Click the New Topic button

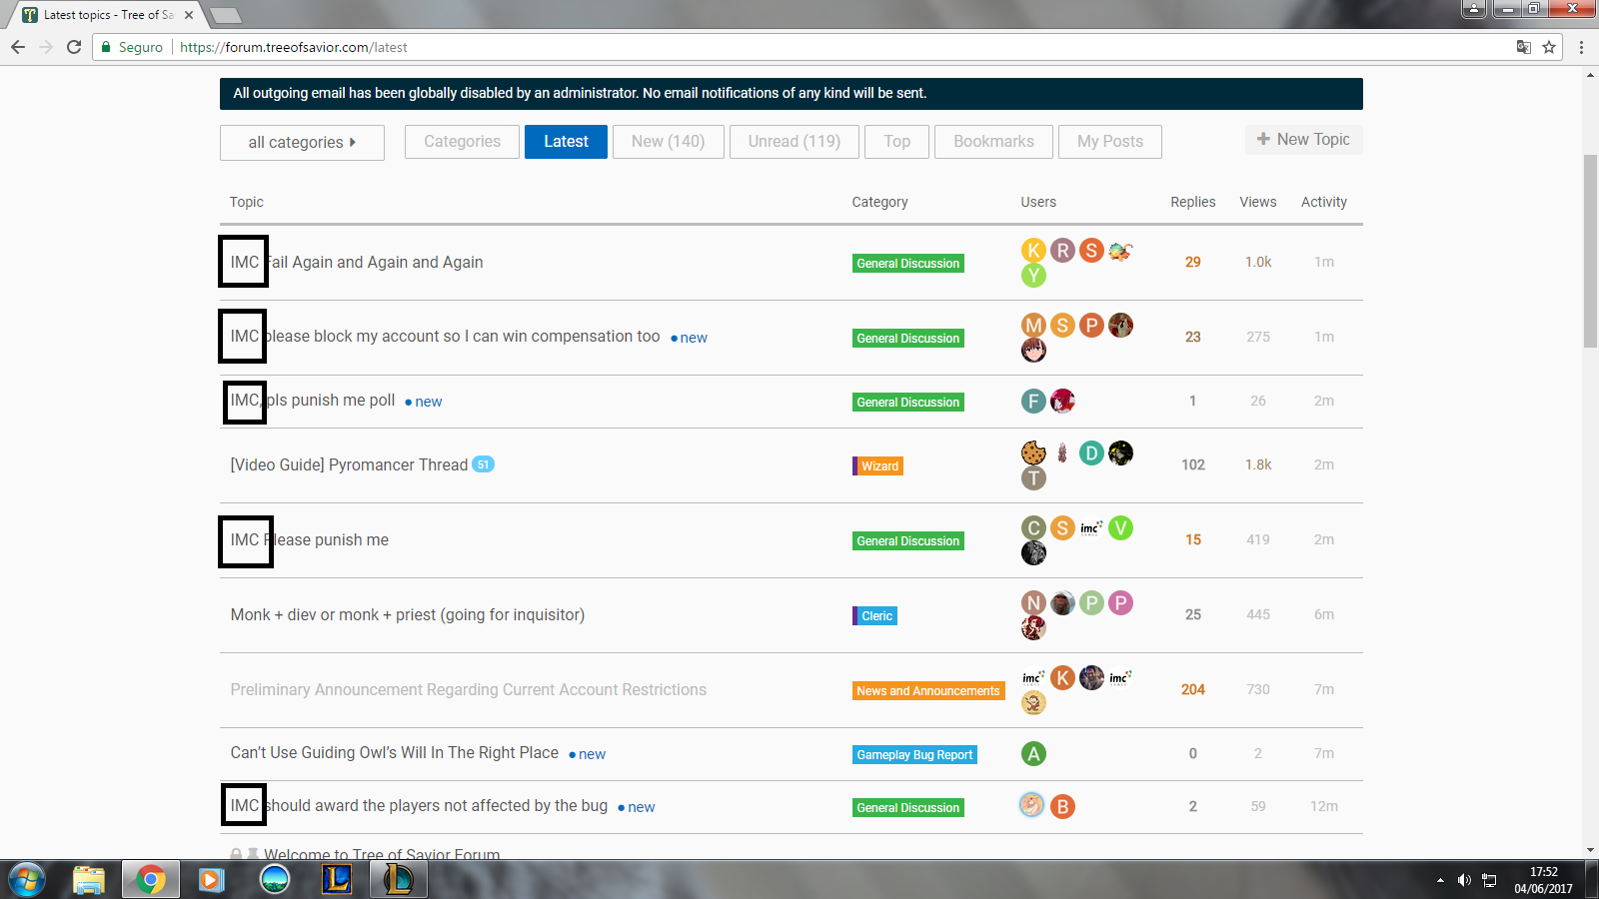(1303, 140)
